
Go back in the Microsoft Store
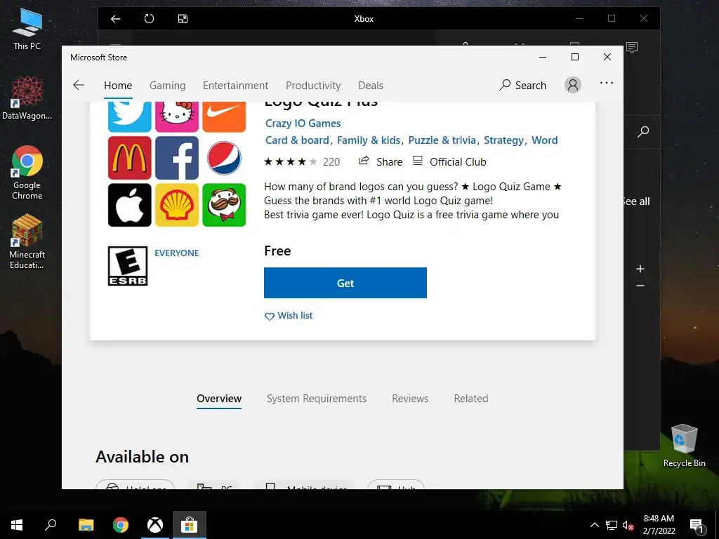(79, 85)
